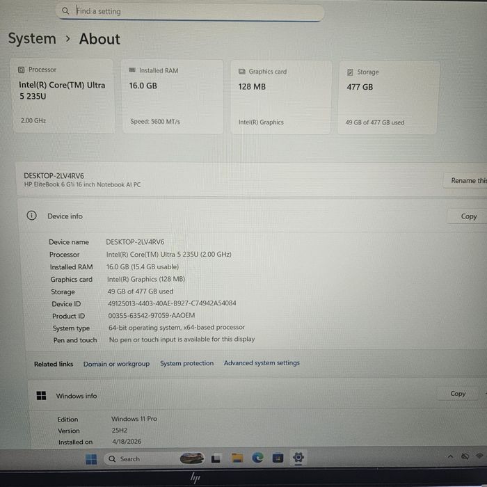Copy the Windows info details
Viewport: 487px width, 487px height.
coord(458,394)
